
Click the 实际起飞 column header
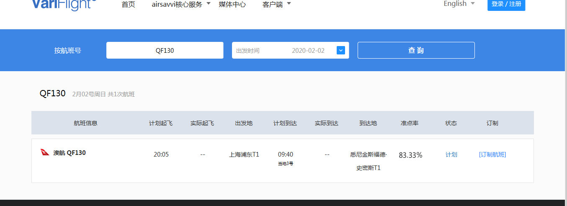coord(202,123)
